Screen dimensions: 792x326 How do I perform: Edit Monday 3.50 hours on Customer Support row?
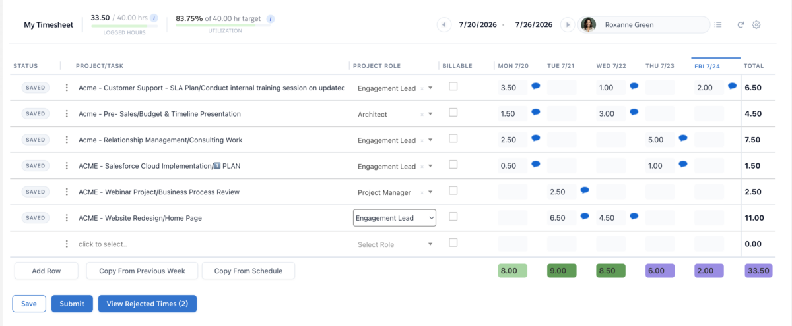click(513, 88)
